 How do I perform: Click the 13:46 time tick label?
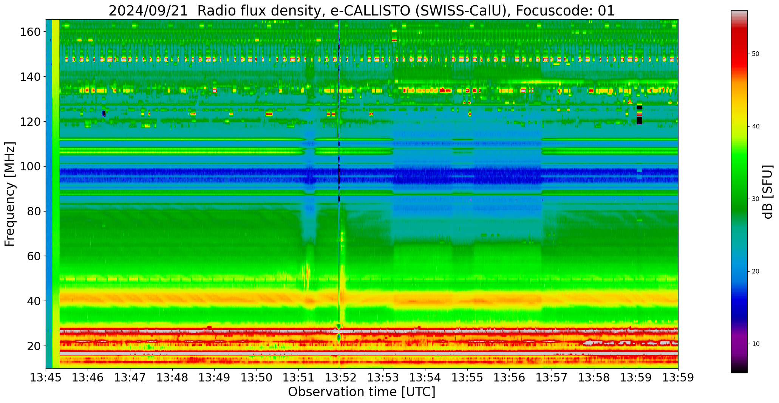click(x=88, y=378)
